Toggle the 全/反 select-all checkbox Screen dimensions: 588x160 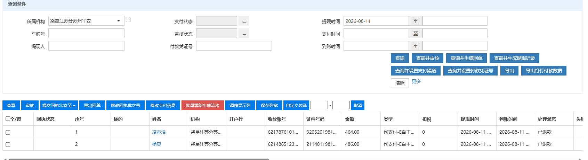tap(8, 119)
